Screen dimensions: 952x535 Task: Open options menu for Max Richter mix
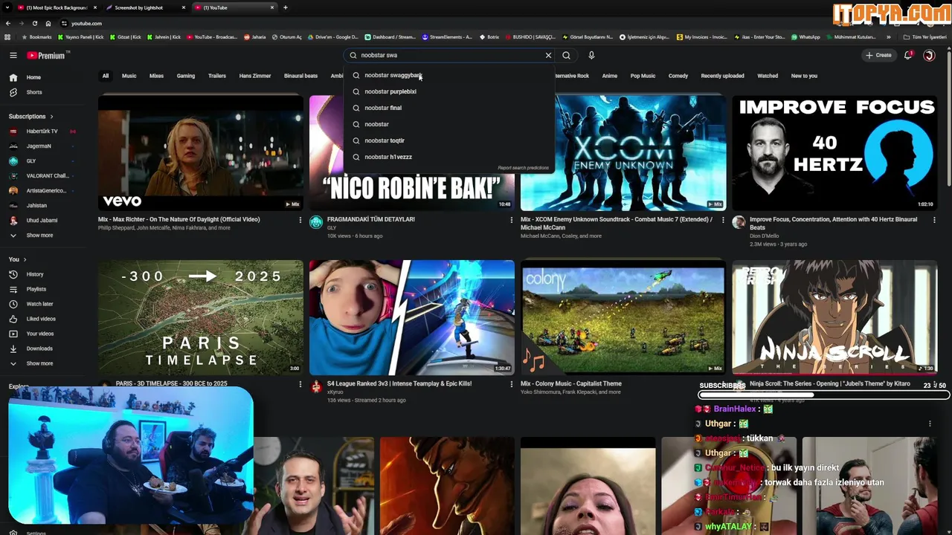pos(300,220)
